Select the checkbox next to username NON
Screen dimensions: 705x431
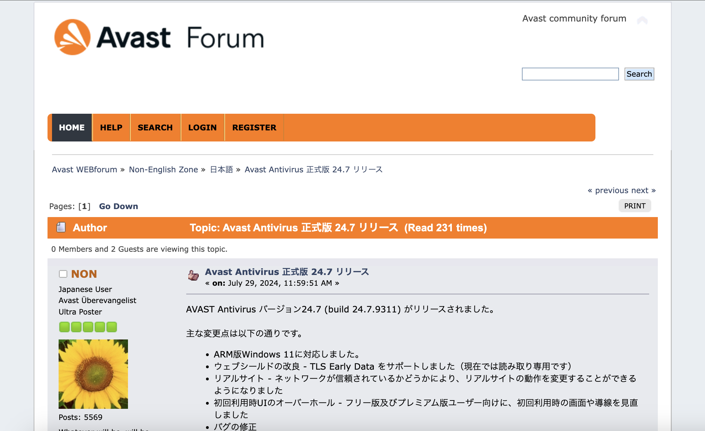(63, 274)
